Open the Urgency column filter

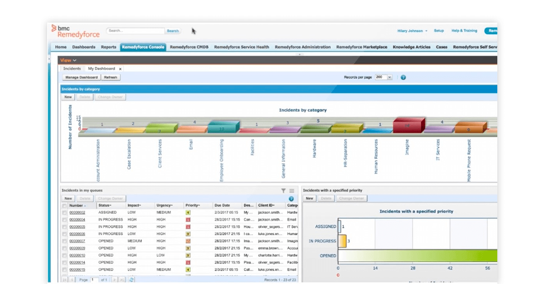click(x=165, y=205)
